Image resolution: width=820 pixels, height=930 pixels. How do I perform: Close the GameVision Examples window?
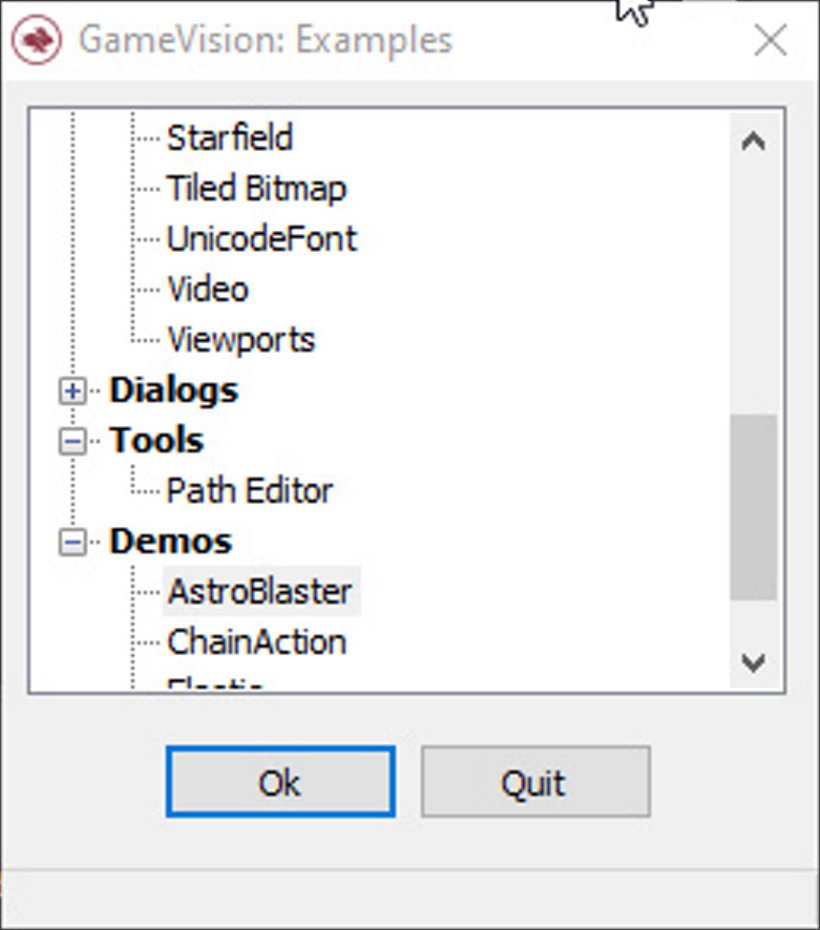pyautogui.click(x=771, y=41)
